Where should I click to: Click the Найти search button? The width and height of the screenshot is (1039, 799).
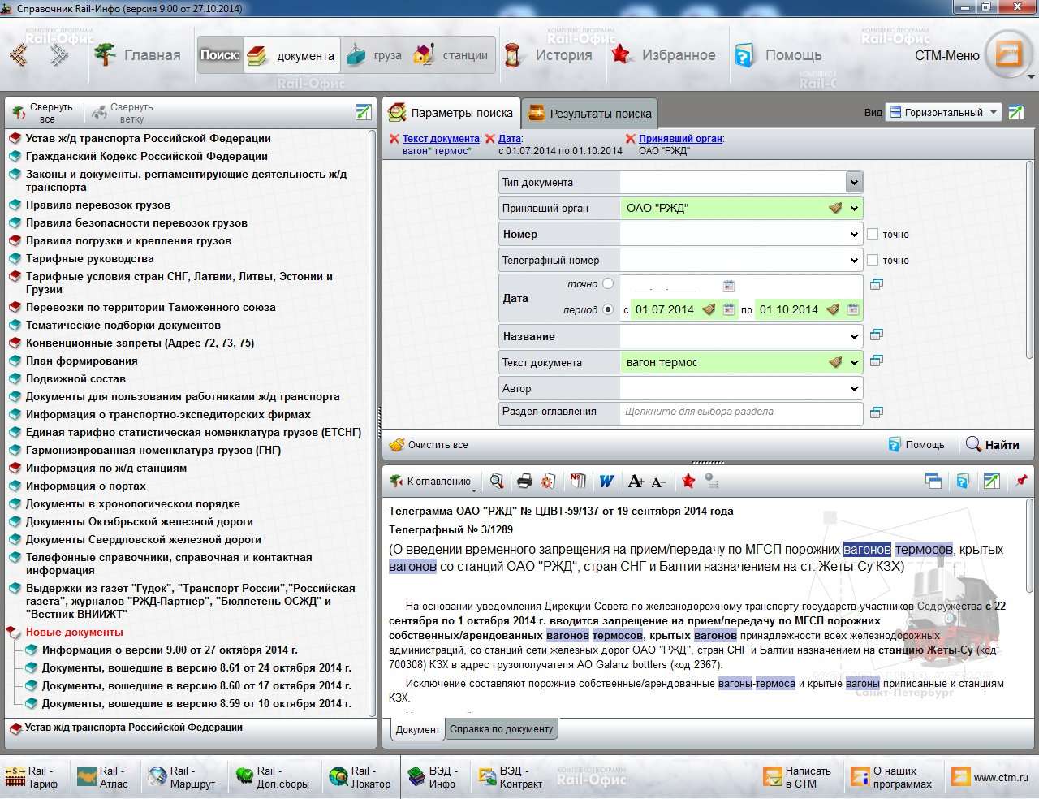coord(992,444)
